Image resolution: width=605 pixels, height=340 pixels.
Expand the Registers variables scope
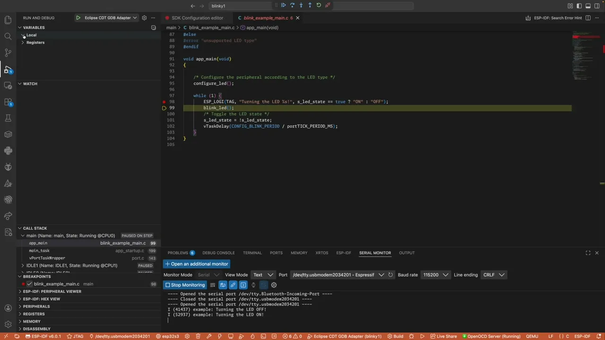coord(23,42)
